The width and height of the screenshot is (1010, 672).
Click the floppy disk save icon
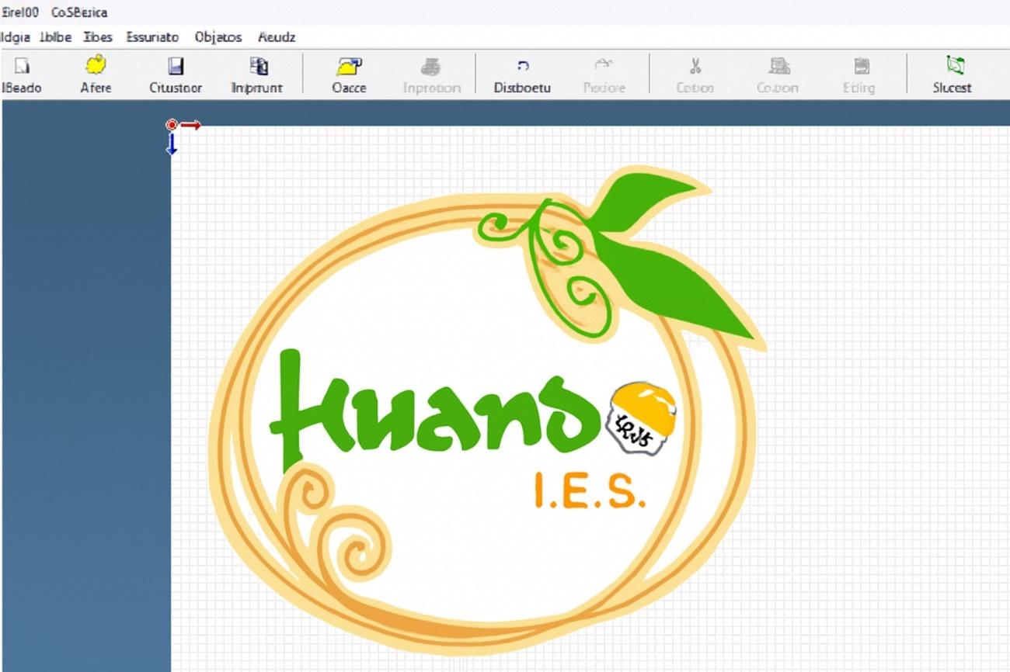point(176,67)
